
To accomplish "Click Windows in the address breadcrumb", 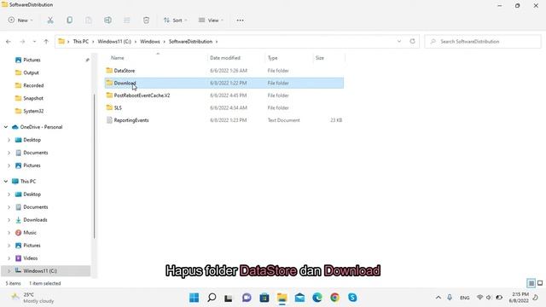I will pos(150,42).
